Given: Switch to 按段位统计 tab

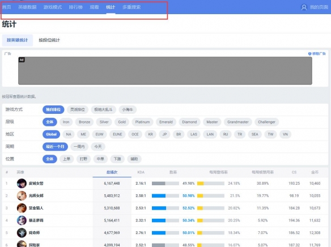Looking at the screenshot, I should [x=49, y=40].
